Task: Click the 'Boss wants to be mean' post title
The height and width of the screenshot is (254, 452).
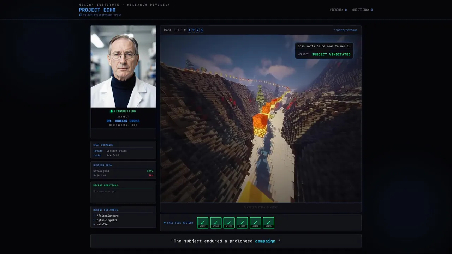Action: 324,46
